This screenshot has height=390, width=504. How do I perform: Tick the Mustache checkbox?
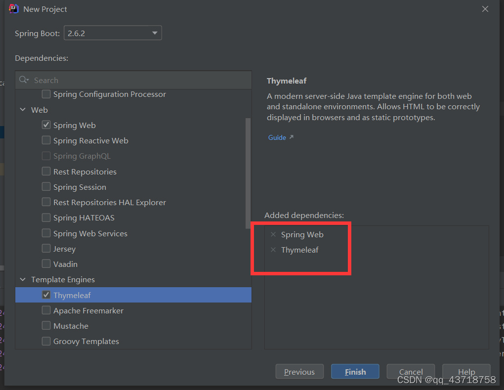pos(46,326)
